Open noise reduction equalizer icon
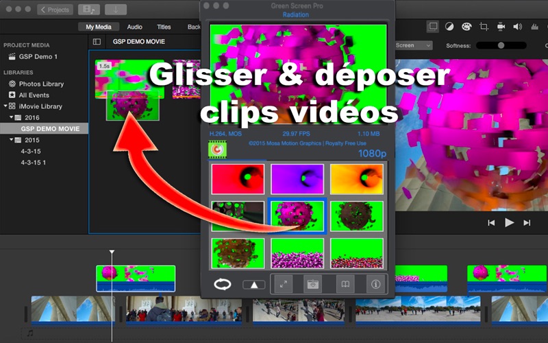Image resolution: width=548 pixels, height=343 pixels. (534, 27)
